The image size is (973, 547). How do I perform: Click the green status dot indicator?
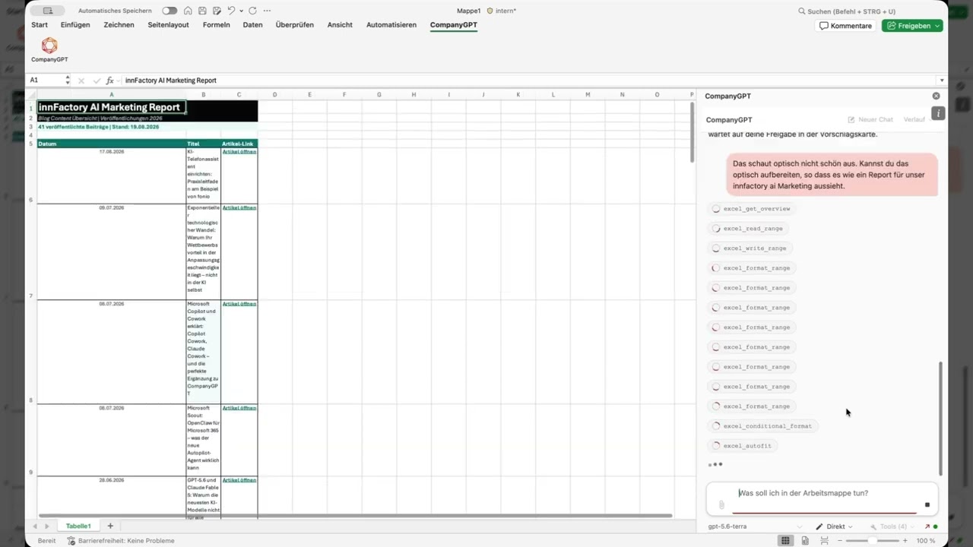(x=936, y=526)
